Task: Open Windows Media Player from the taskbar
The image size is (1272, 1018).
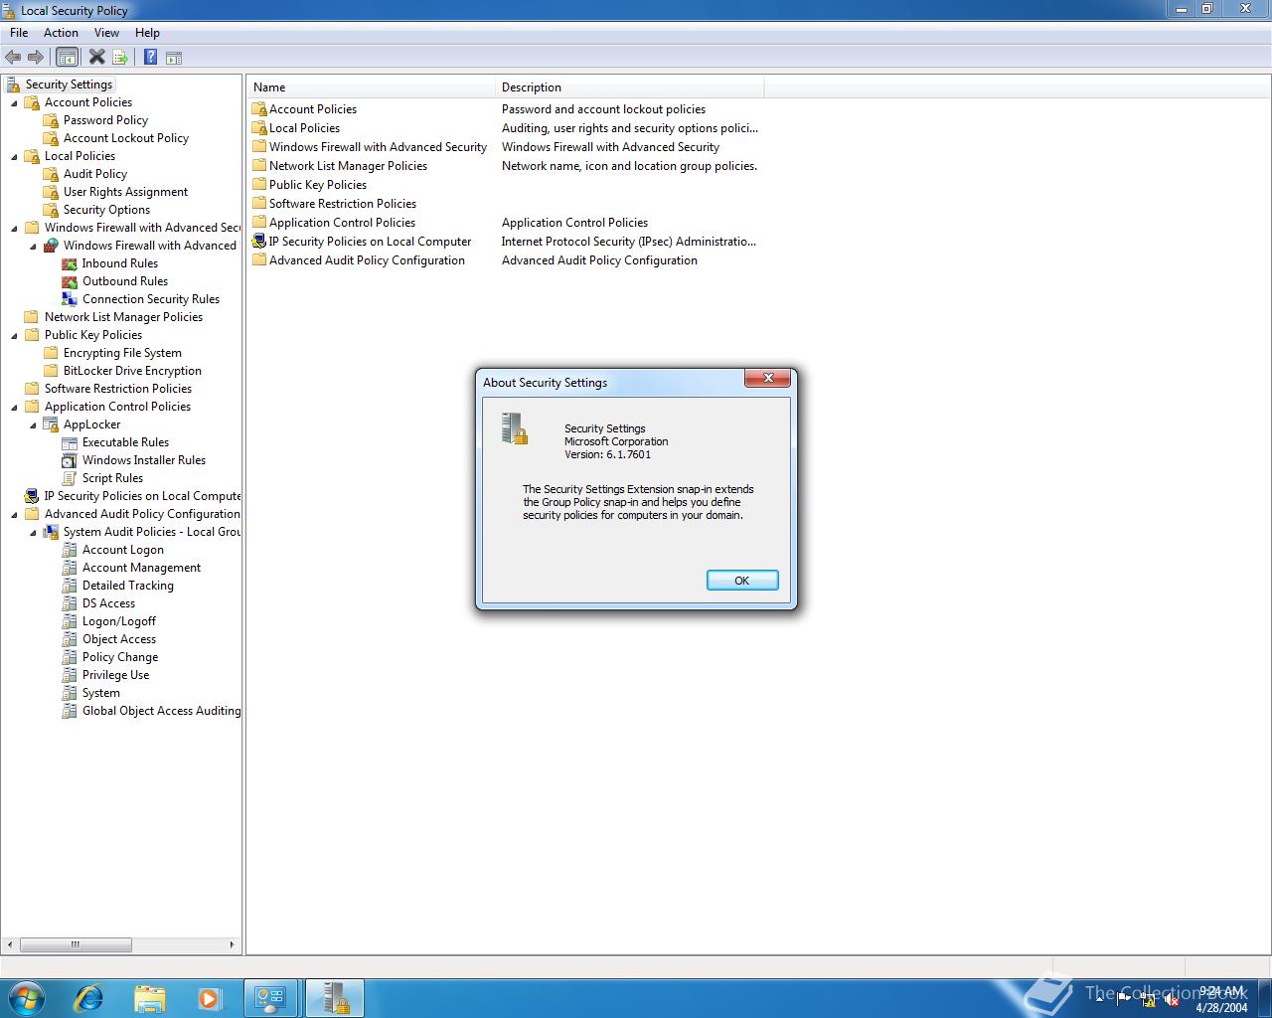Action: point(209,998)
